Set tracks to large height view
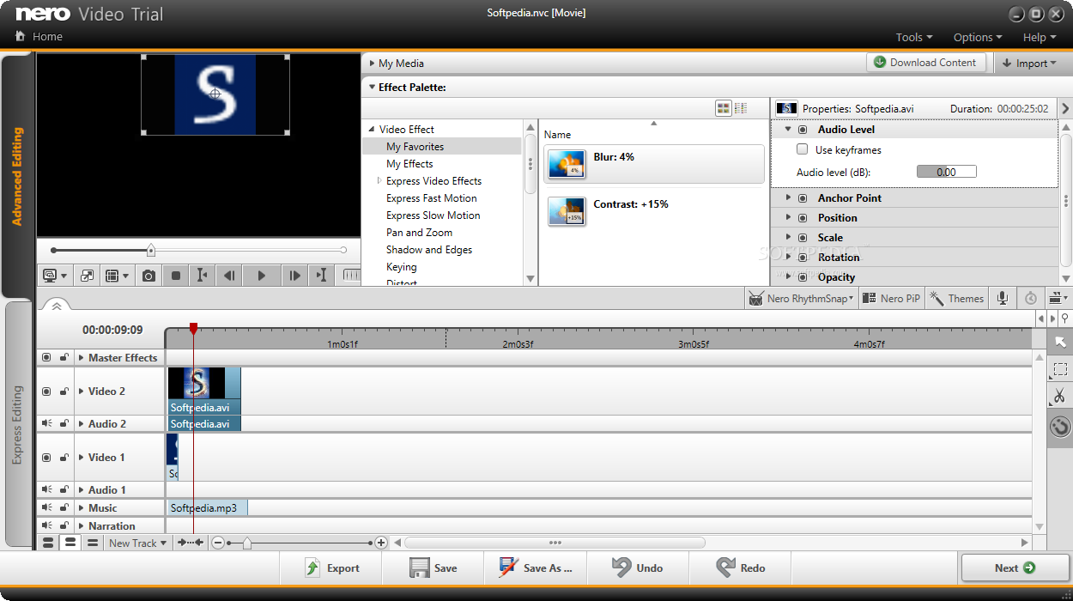The width and height of the screenshot is (1073, 601). pos(48,543)
